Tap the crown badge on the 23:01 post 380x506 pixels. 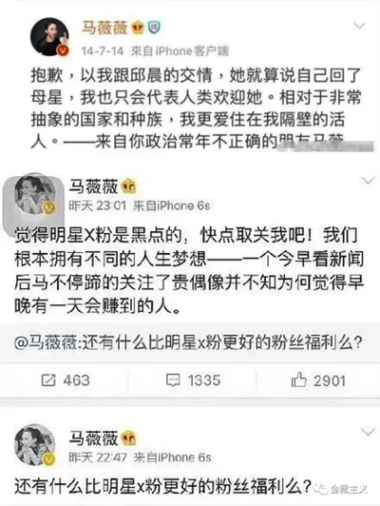(128, 185)
